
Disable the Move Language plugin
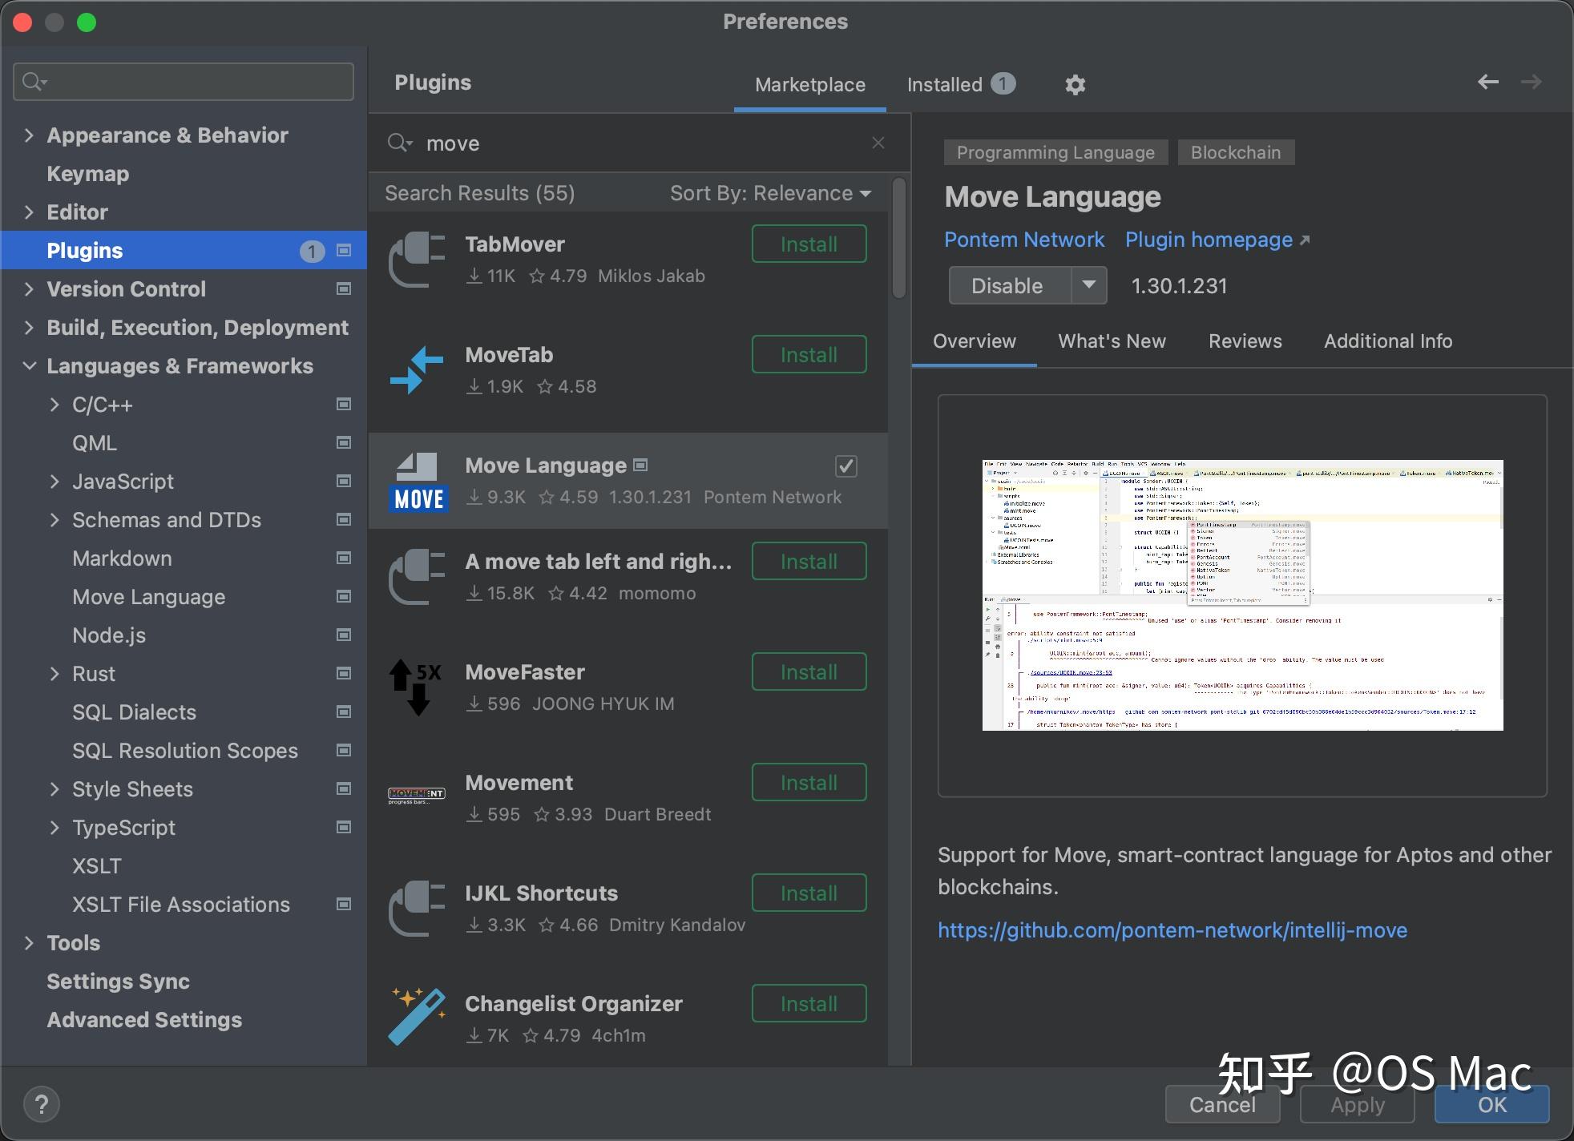pyautogui.click(x=1010, y=285)
